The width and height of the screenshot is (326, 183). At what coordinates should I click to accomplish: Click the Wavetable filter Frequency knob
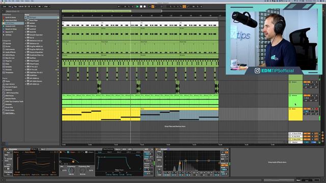click(x=71, y=171)
